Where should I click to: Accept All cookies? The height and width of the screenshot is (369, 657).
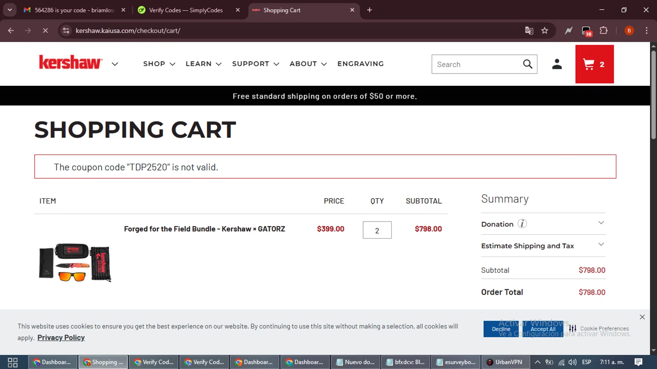(543, 329)
